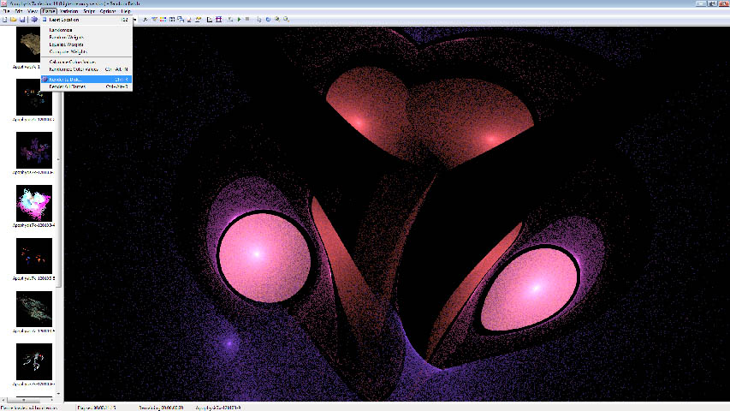Select the purple cluster flame thumbnail

click(34, 150)
